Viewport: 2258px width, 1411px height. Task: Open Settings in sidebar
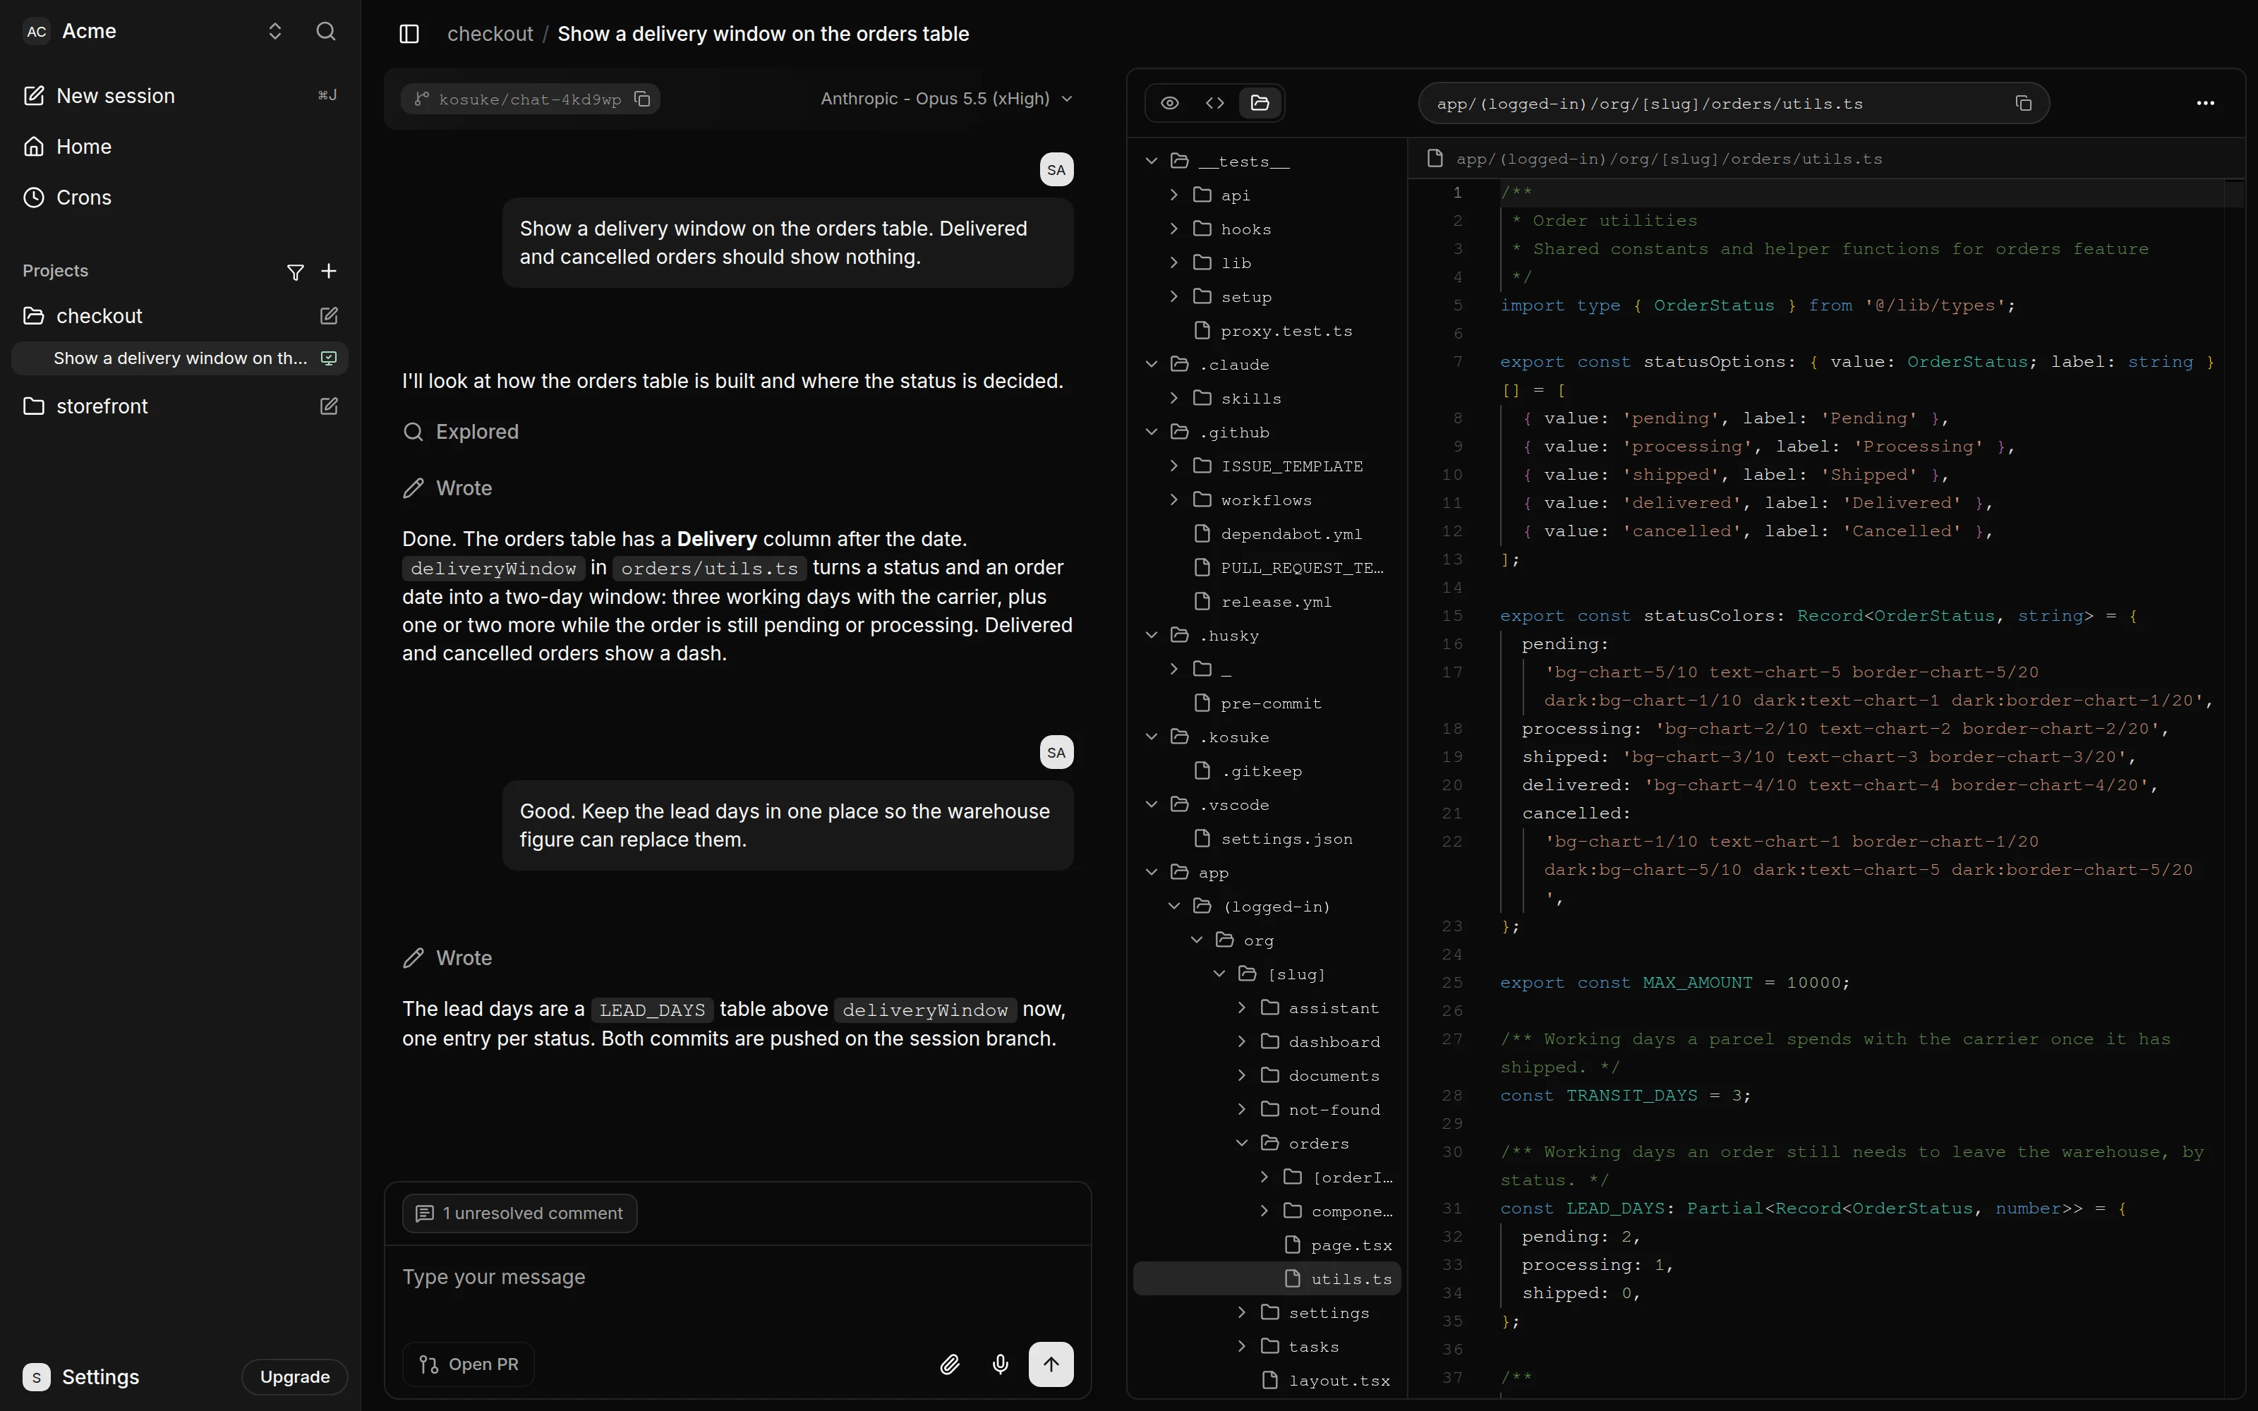click(x=82, y=1377)
